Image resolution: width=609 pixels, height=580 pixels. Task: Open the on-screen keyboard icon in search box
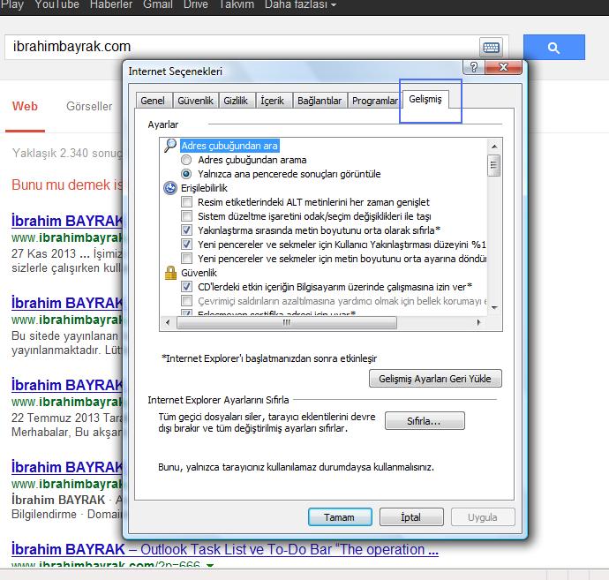click(x=491, y=48)
